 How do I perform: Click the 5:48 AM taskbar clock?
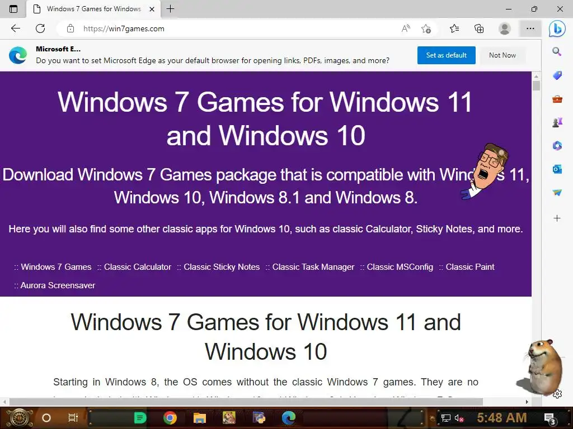pos(502,418)
